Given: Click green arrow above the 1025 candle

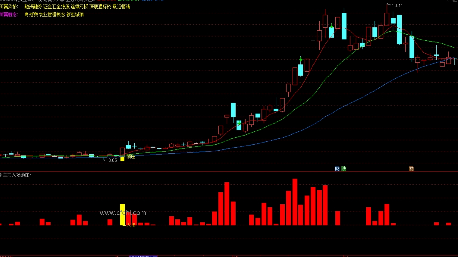Looking at the screenshot, I should pyautogui.click(x=301, y=59).
